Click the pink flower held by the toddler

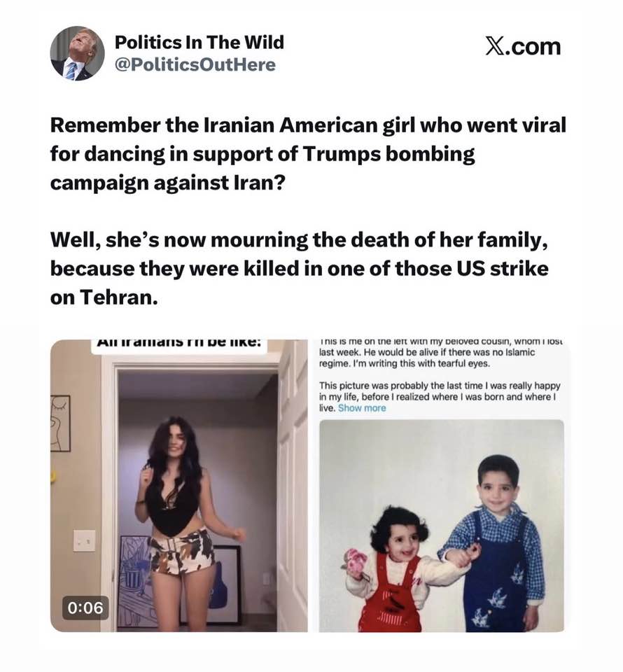pyautogui.click(x=356, y=562)
